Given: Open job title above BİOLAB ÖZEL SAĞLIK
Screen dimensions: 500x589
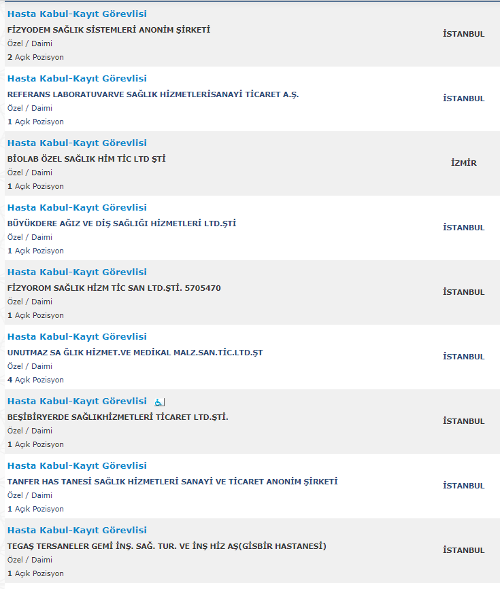Looking at the screenshot, I should (77, 143).
